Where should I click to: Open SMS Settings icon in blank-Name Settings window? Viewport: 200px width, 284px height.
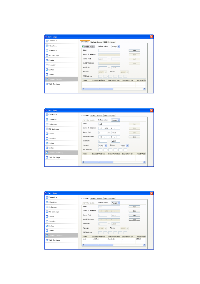(x=47, y=55)
